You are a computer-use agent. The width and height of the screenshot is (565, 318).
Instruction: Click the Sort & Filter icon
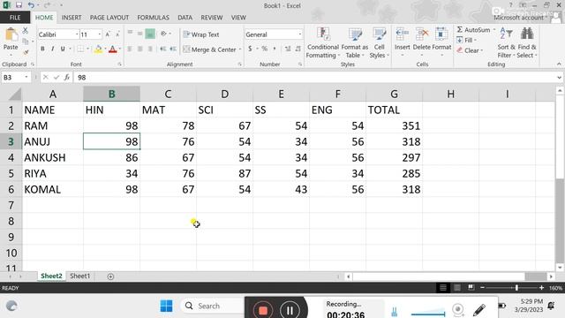(x=506, y=34)
